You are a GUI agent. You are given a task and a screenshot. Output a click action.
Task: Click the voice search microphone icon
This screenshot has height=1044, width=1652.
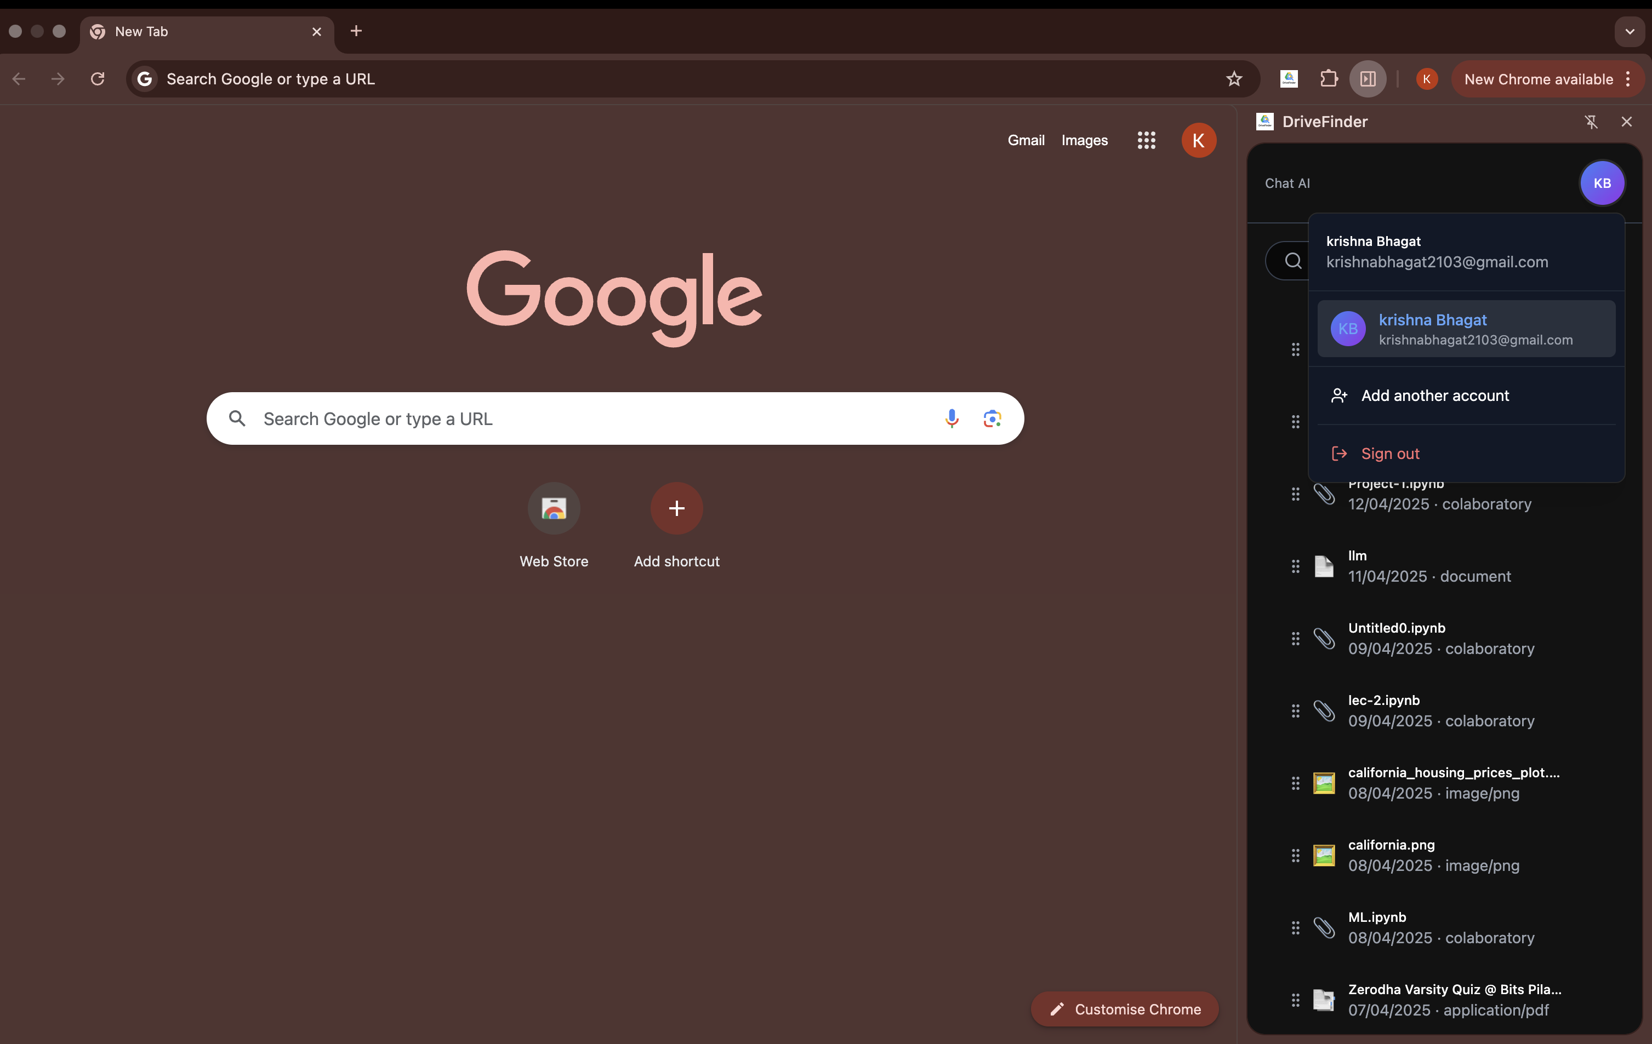[952, 418]
